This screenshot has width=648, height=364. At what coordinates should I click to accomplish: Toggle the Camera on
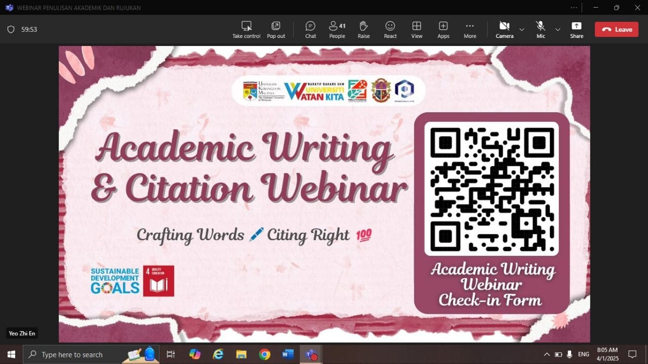[x=504, y=29]
